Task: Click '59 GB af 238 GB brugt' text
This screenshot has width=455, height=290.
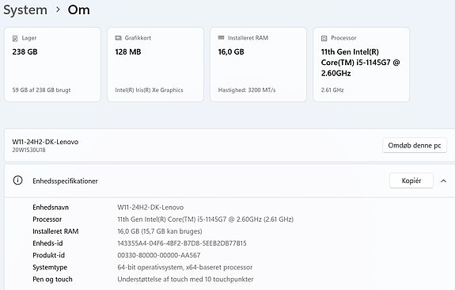Action: click(x=41, y=90)
